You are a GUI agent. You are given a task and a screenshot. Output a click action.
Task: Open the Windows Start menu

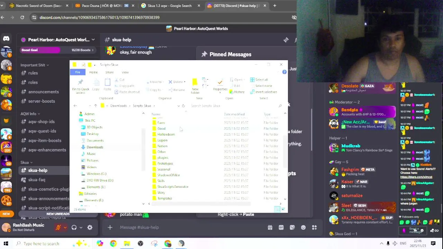6,243
